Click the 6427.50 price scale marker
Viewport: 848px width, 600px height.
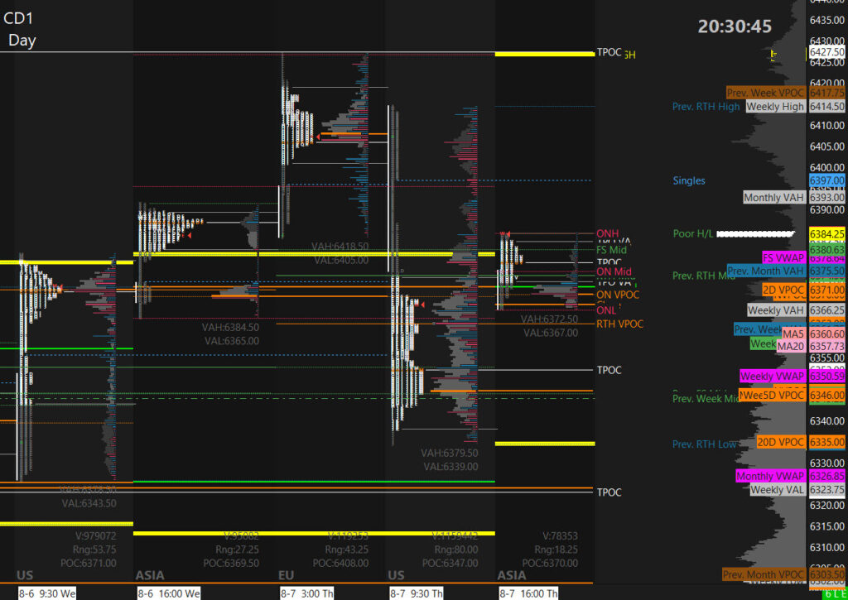(827, 52)
